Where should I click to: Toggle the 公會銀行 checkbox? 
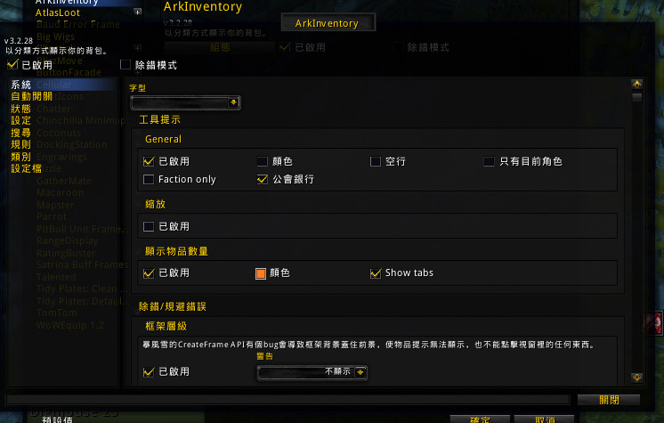pyautogui.click(x=262, y=179)
